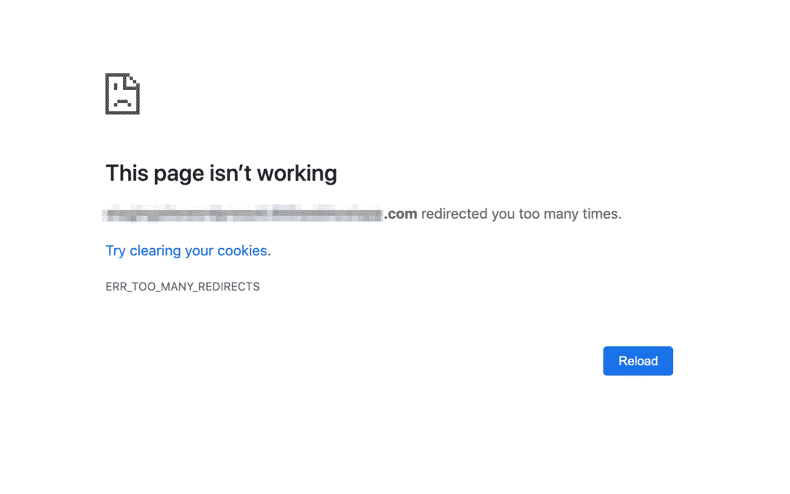Click the word redirected in the message
The width and height of the screenshot is (790, 494).
pos(454,214)
